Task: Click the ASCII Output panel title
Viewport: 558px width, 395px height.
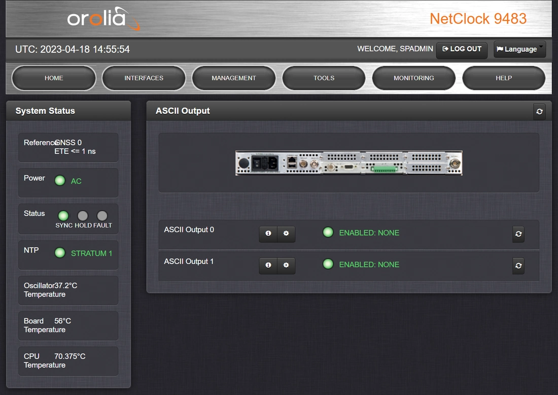Action: coord(183,111)
